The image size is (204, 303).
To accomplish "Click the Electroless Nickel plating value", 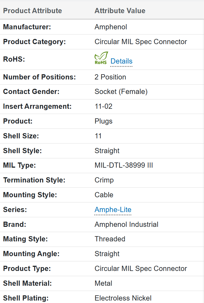I will (123, 298).
